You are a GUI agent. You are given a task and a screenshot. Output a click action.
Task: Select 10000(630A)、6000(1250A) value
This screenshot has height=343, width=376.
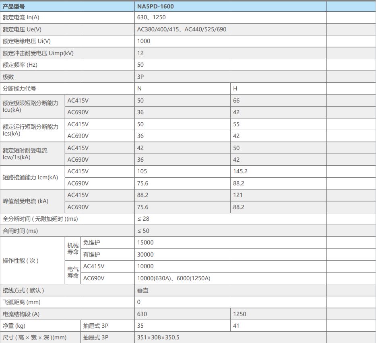pos(174,278)
